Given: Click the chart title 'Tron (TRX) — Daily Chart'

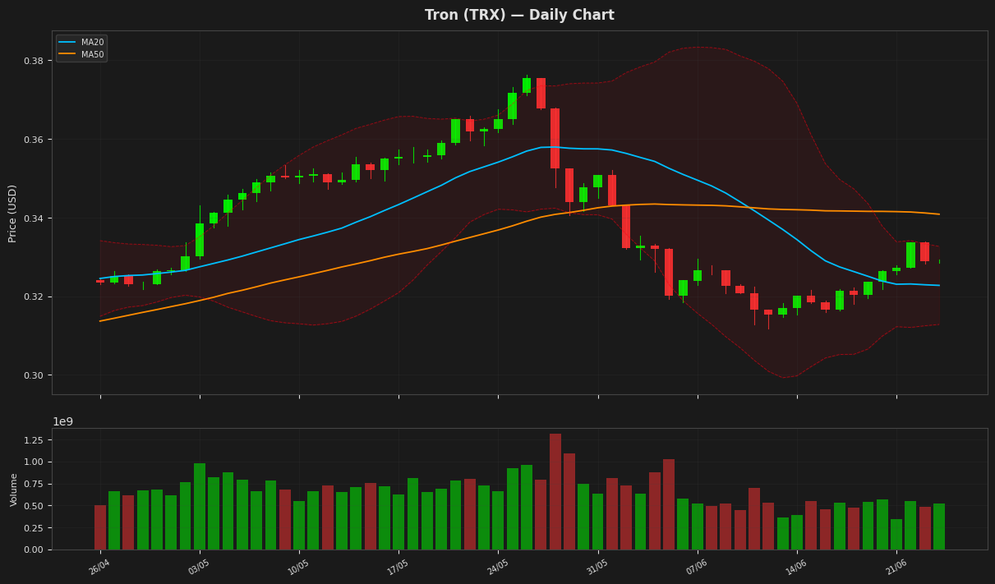Looking at the screenshot, I should pyautogui.click(x=519, y=16).
